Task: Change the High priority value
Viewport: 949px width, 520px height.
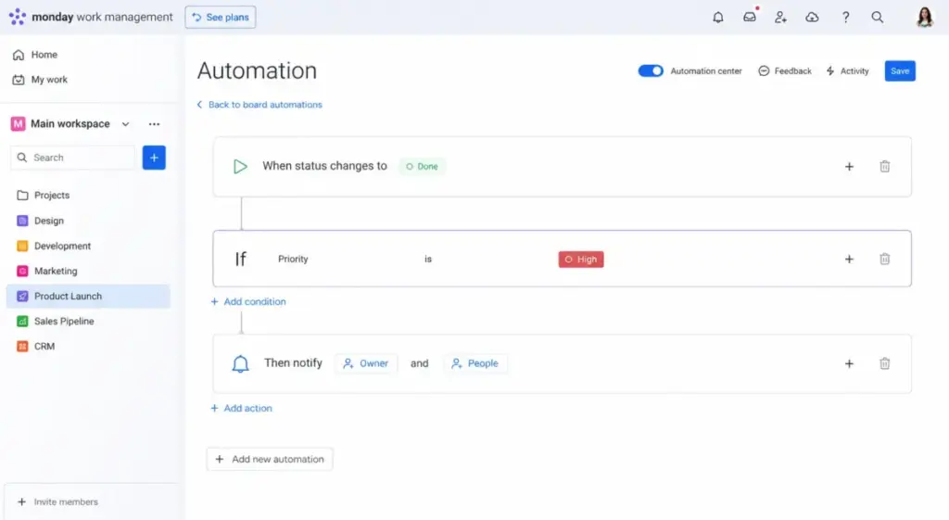Action: coord(581,260)
